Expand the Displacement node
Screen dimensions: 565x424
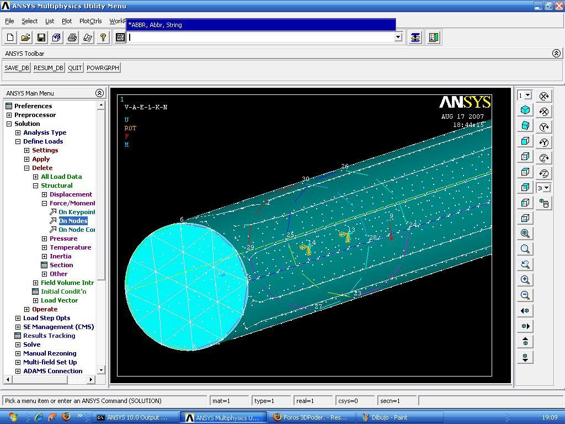pyautogui.click(x=44, y=194)
